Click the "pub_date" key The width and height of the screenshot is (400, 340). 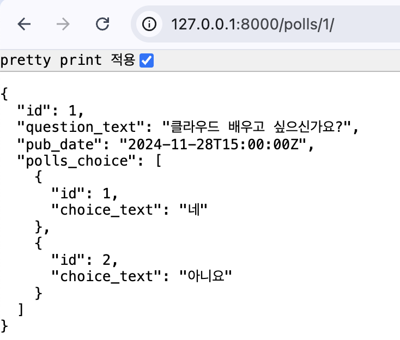point(59,144)
